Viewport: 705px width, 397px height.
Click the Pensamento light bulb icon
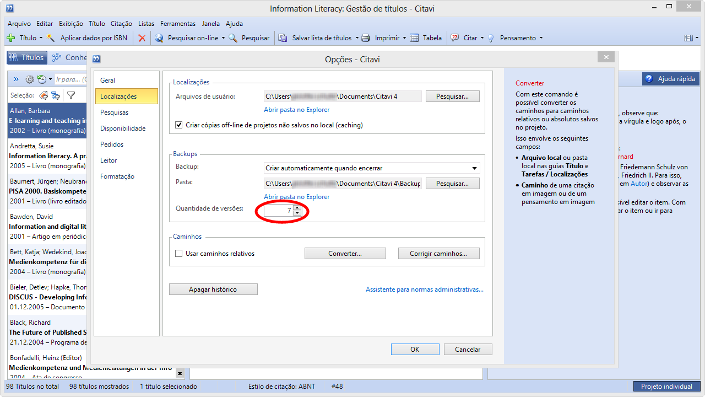tap(491, 38)
